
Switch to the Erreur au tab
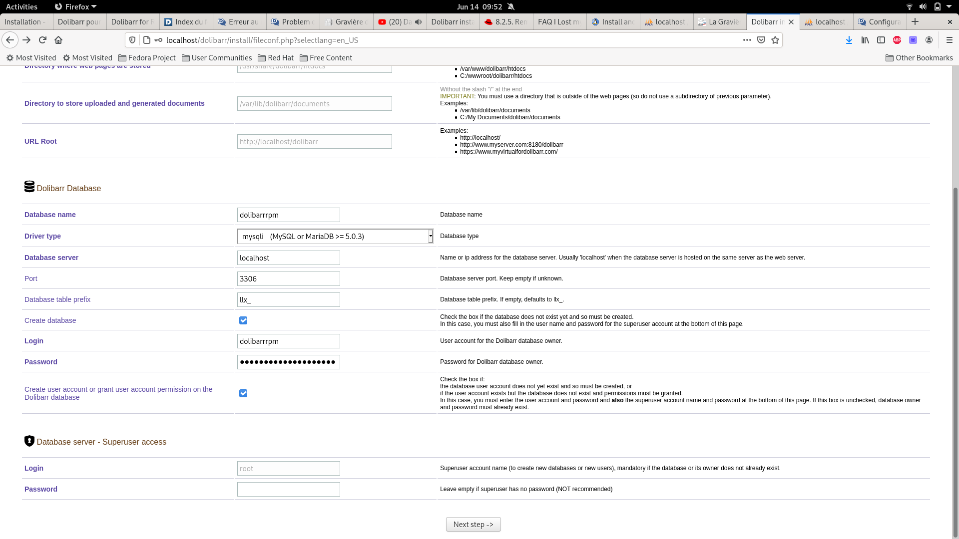pyautogui.click(x=239, y=22)
